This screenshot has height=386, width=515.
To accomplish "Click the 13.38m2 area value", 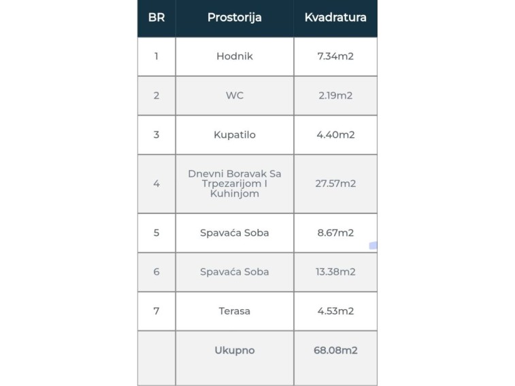I will (335, 272).
